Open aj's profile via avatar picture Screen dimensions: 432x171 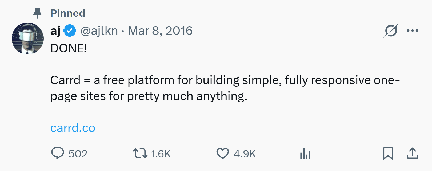27,38
